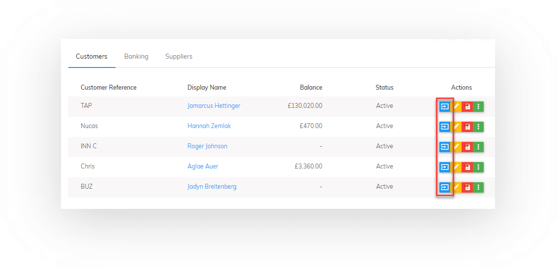Export PDF for the Nucas row

(x=467, y=127)
